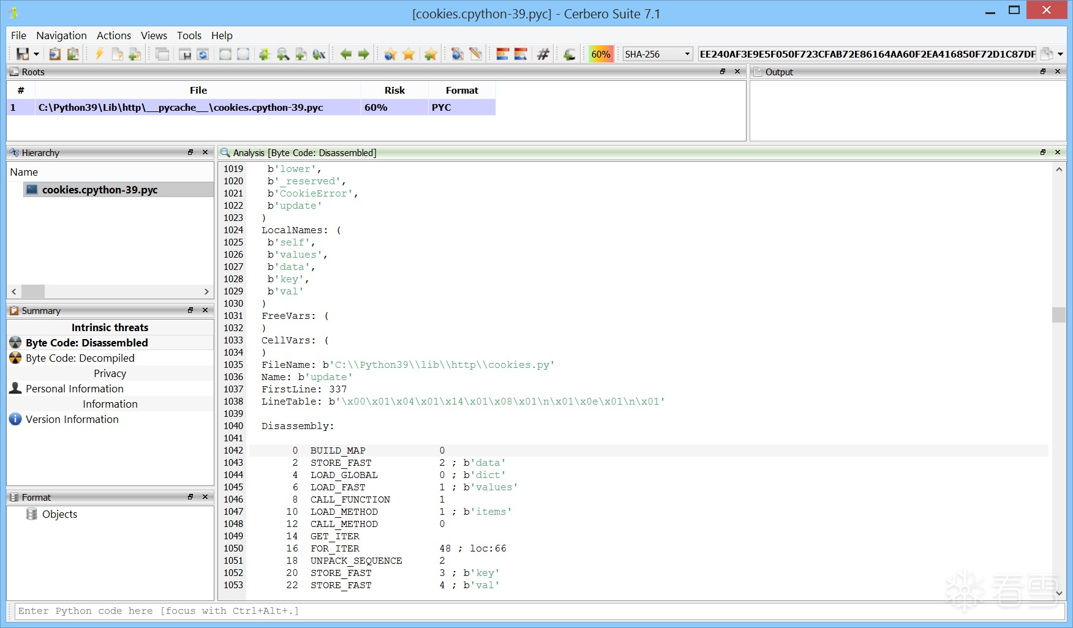Click the hash value text field
1073x628 pixels.
pyautogui.click(x=867, y=54)
